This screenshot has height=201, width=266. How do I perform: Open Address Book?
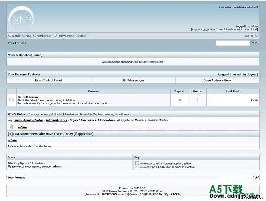coord(217,80)
